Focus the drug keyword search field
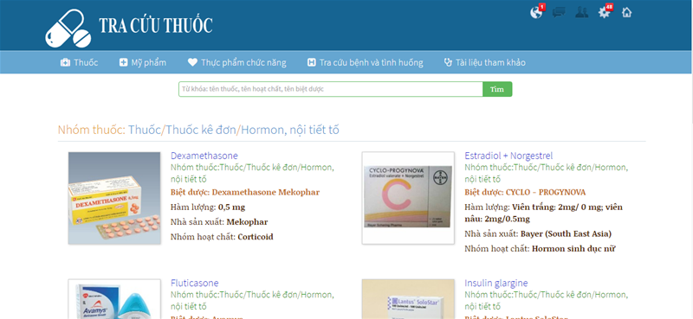 coord(331,89)
